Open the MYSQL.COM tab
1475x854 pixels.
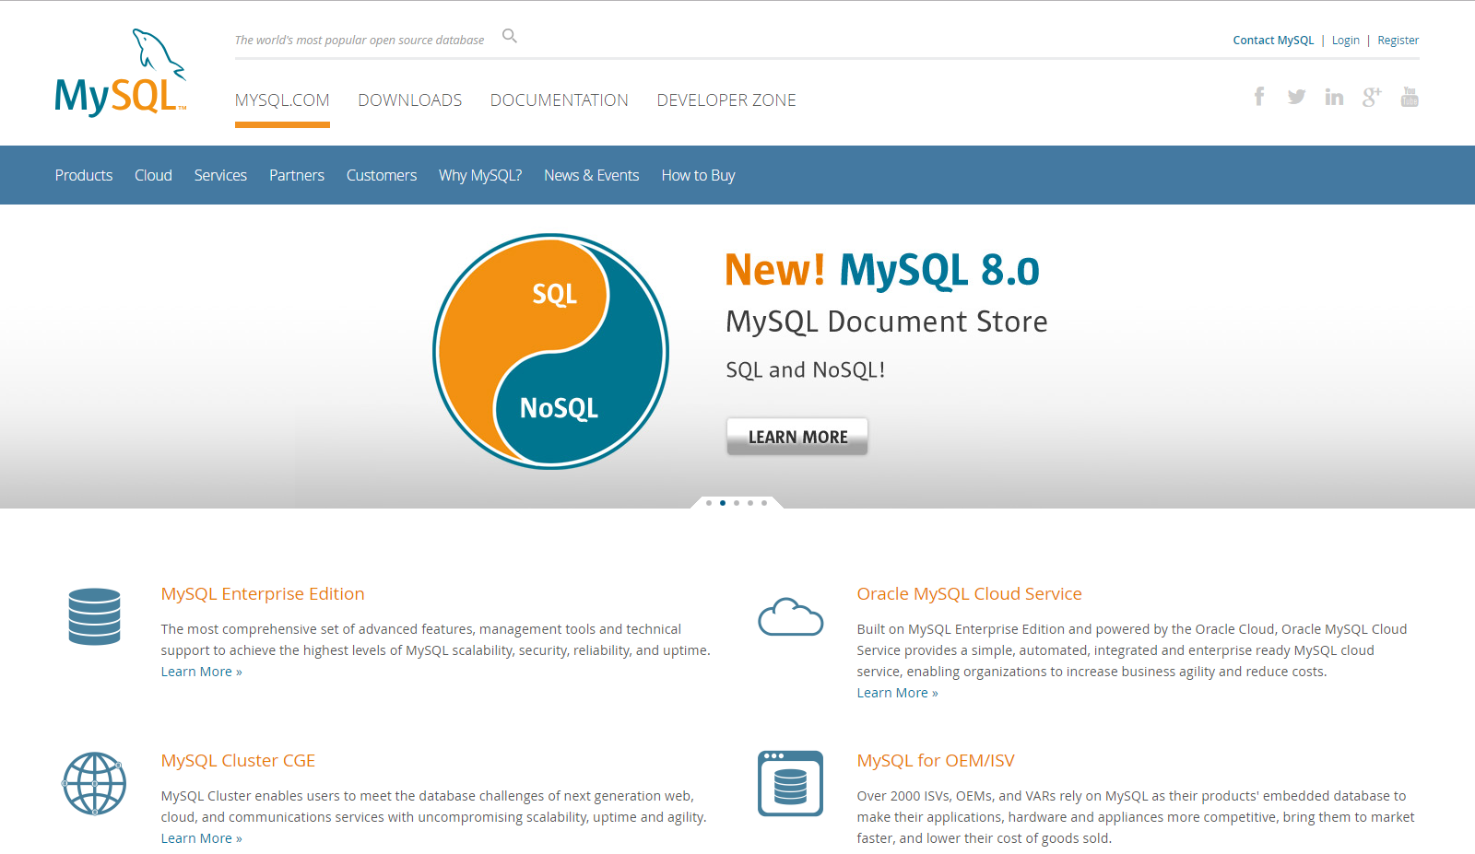click(282, 100)
